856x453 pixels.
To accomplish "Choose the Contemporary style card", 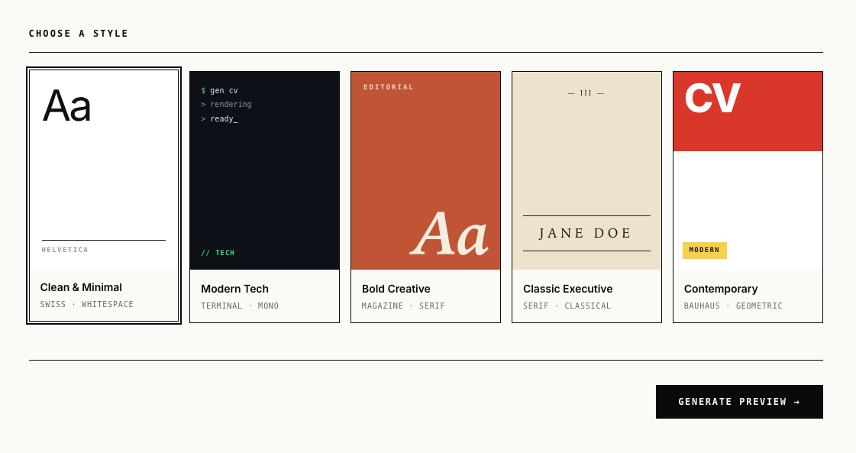I will (748, 197).
